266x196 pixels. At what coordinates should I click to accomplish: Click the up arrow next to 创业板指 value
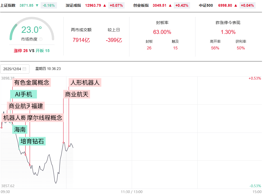[x=170, y=5]
